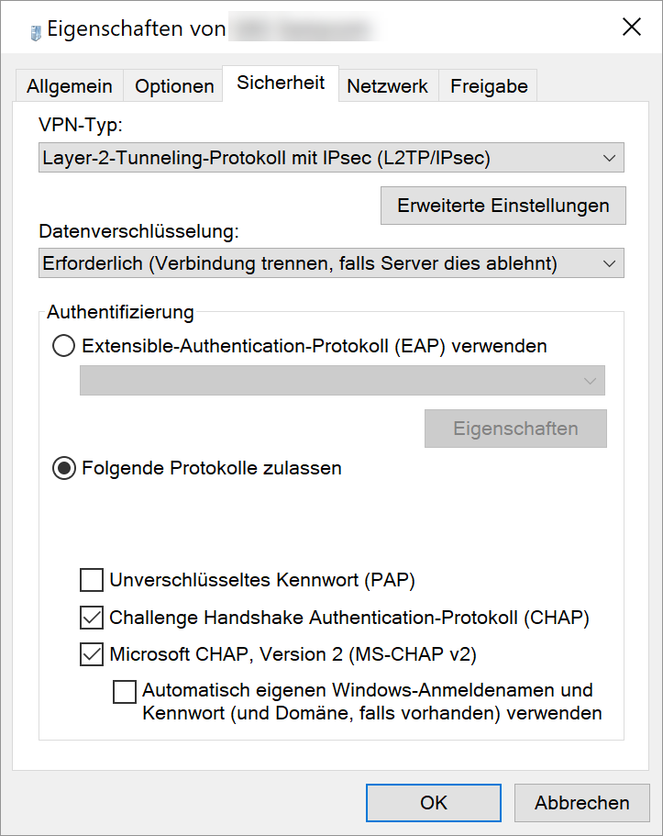Viewport: 663px width, 836px height.
Task: Go to the Netzwerk tab
Action: coord(387,86)
